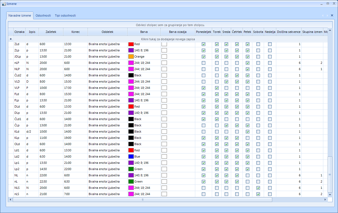Click the asterisk new-row indicator
Viewport: 338px width, 213px height.
point(11,39)
